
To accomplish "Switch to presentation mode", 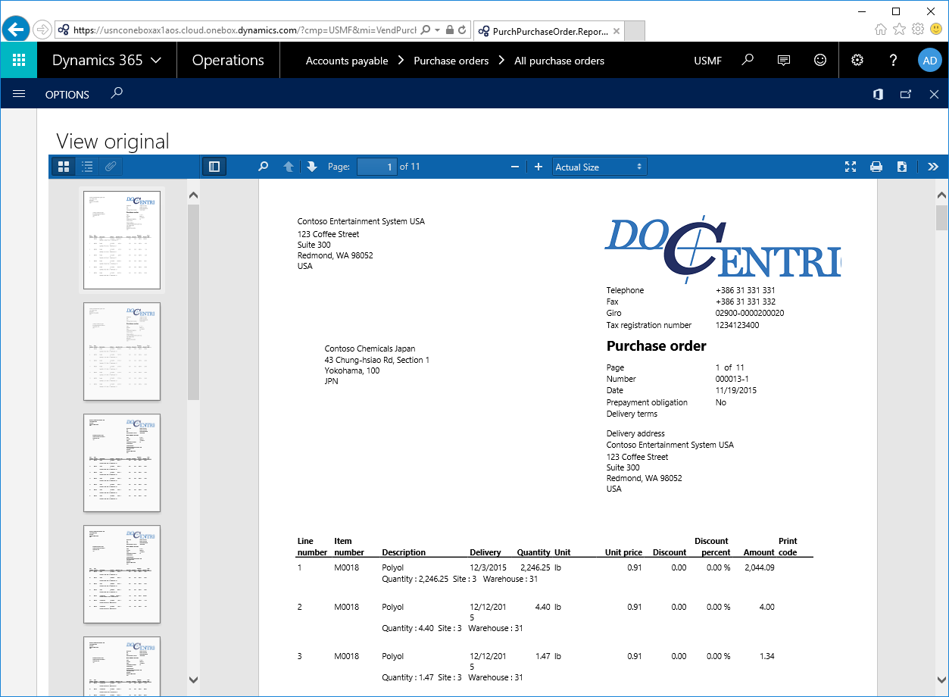I will coord(851,167).
